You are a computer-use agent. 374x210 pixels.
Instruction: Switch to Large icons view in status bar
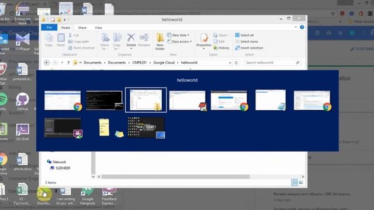pyautogui.click(x=301, y=183)
